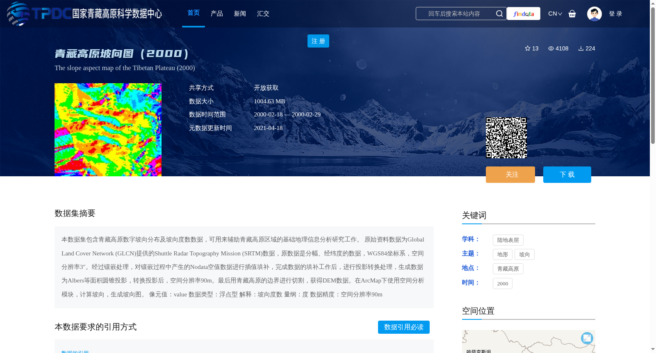Select the 坡向 keyword tag
This screenshot has width=656, height=353.
tap(524, 254)
